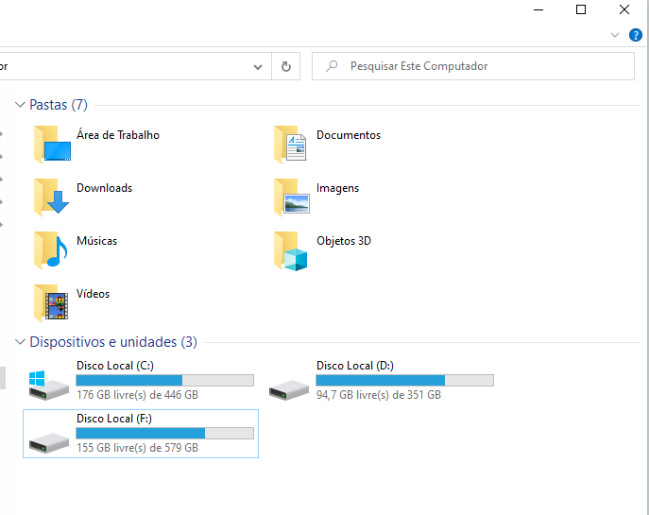Close the File Explorer window

click(x=624, y=9)
